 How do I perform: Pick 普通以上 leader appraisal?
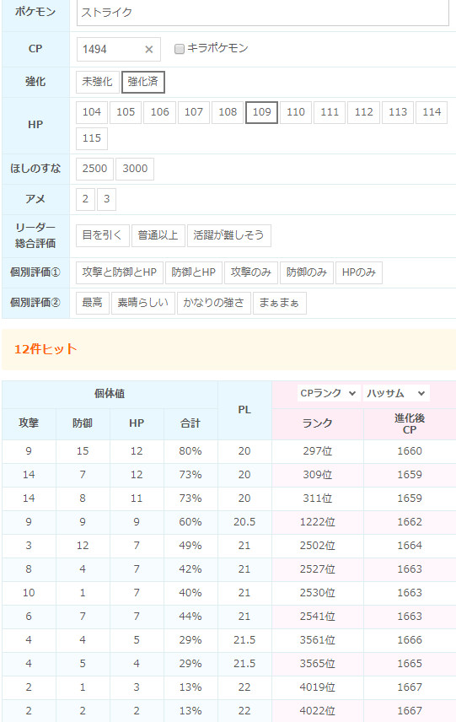(x=158, y=236)
